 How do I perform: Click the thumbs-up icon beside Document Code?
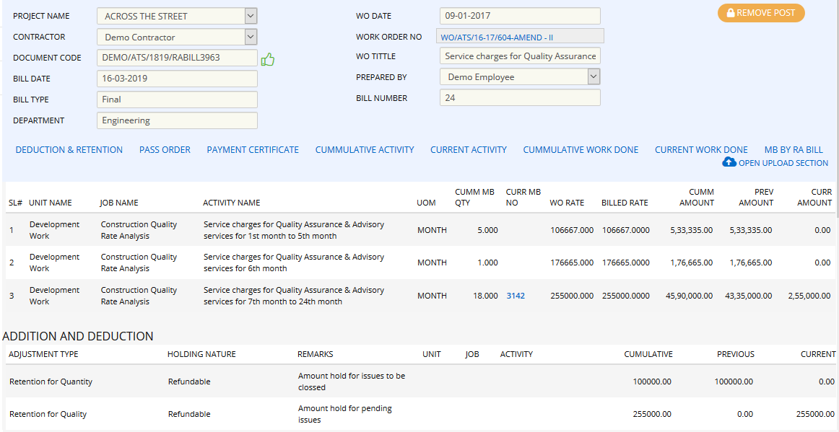click(268, 58)
